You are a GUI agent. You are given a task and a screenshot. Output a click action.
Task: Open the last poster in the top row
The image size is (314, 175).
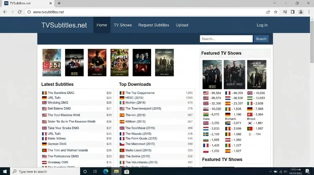coord(164,63)
